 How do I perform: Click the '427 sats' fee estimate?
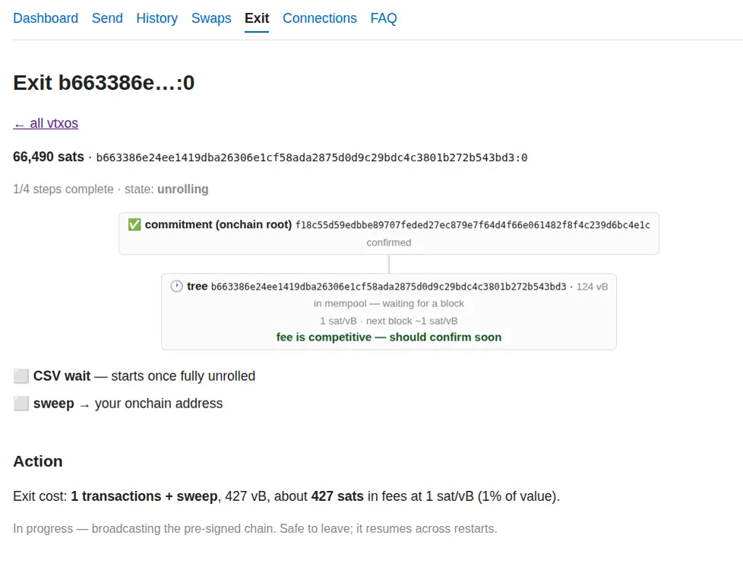(x=337, y=496)
